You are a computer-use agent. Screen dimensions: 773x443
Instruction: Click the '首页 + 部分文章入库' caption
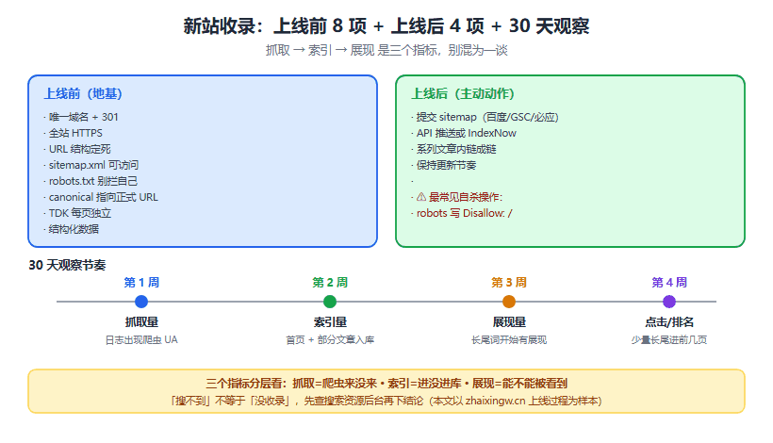330,340
